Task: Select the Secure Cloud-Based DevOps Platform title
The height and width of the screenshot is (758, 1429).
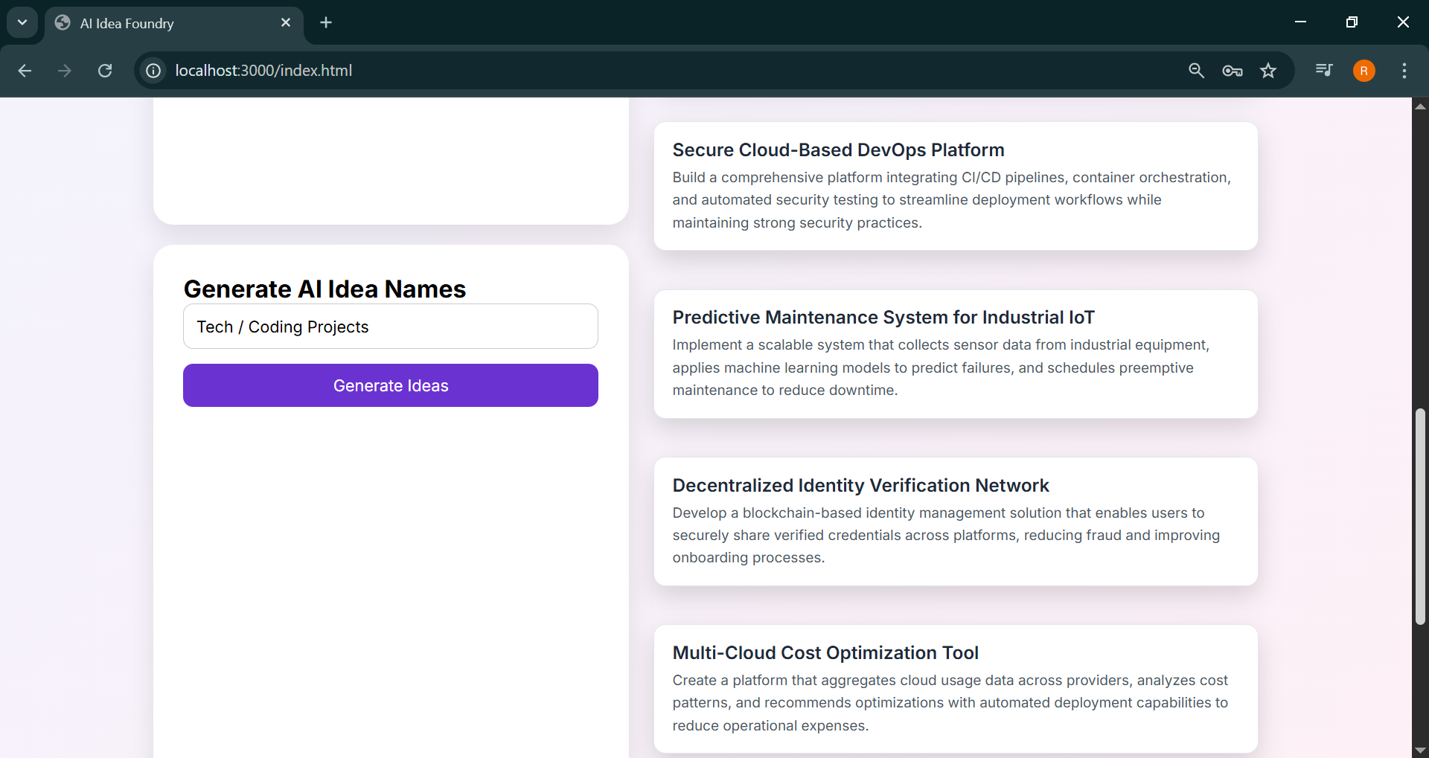Action: click(x=838, y=150)
